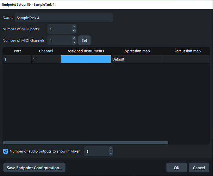Viewport: 213px width, 176px height.
Task: Click the Channel column header
Action: click(46, 51)
